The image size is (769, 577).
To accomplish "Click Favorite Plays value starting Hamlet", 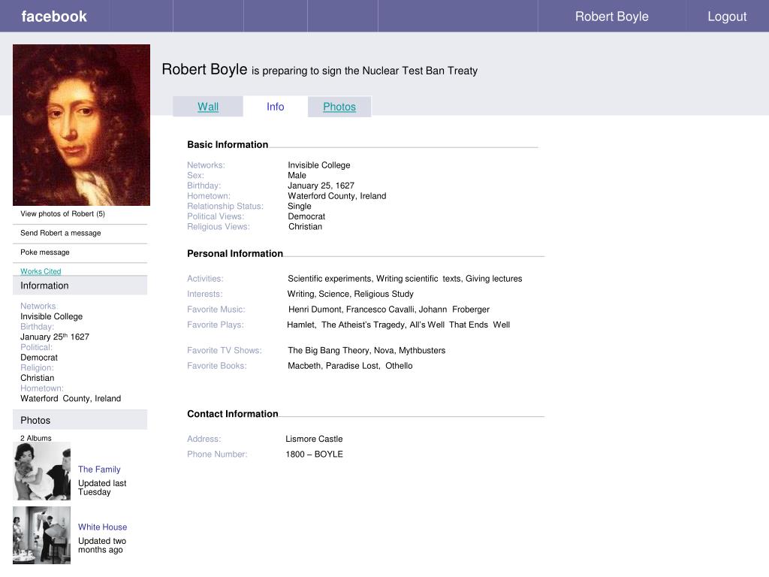I will point(398,325).
